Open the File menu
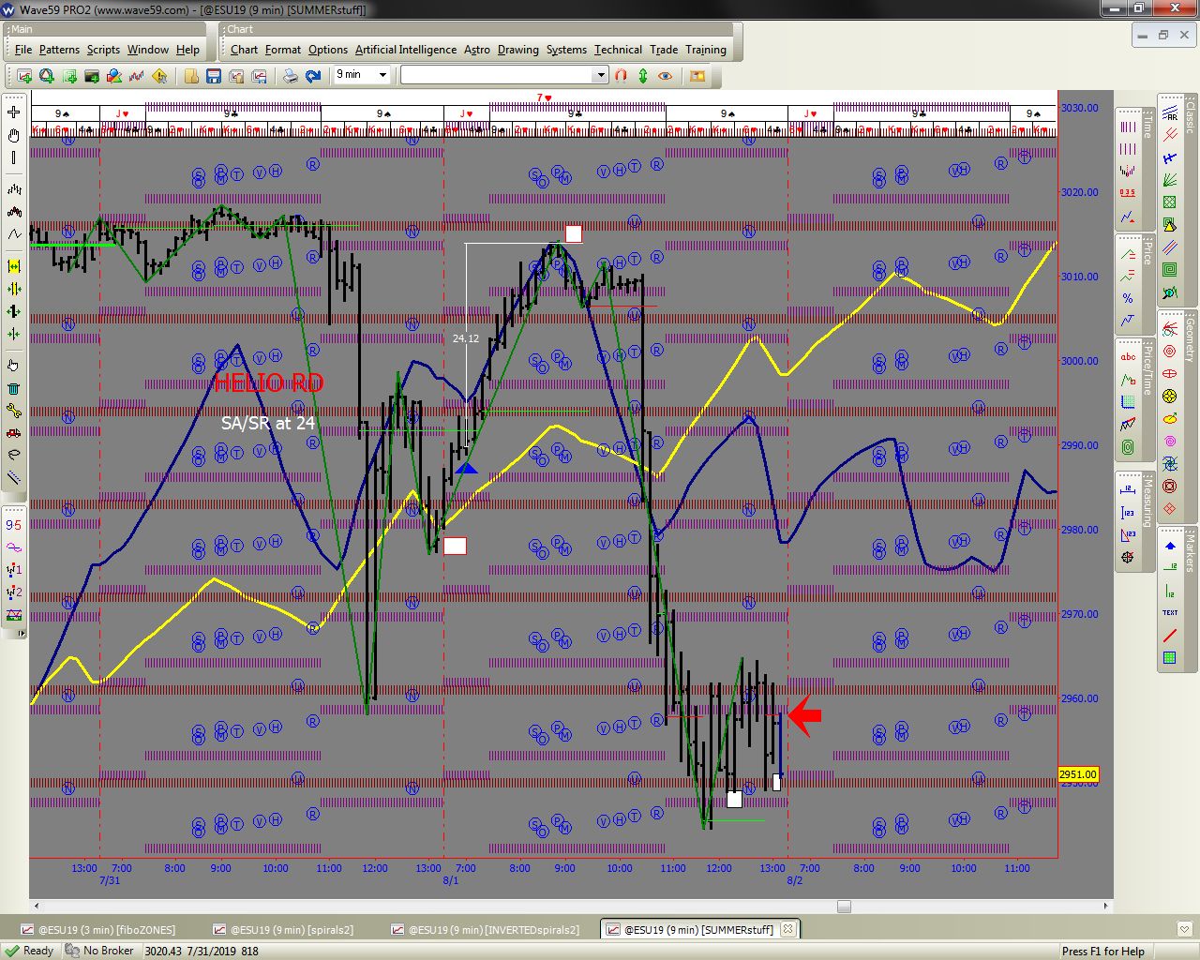 click(x=23, y=50)
